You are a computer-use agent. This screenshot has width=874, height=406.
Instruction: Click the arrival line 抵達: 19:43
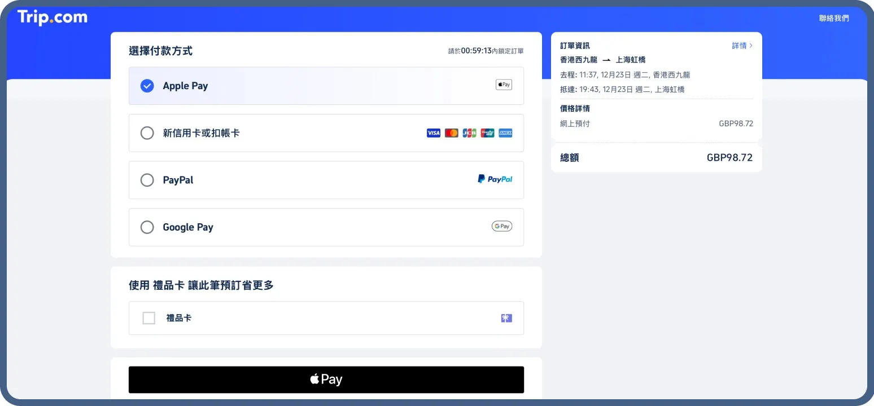click(622, 89)
